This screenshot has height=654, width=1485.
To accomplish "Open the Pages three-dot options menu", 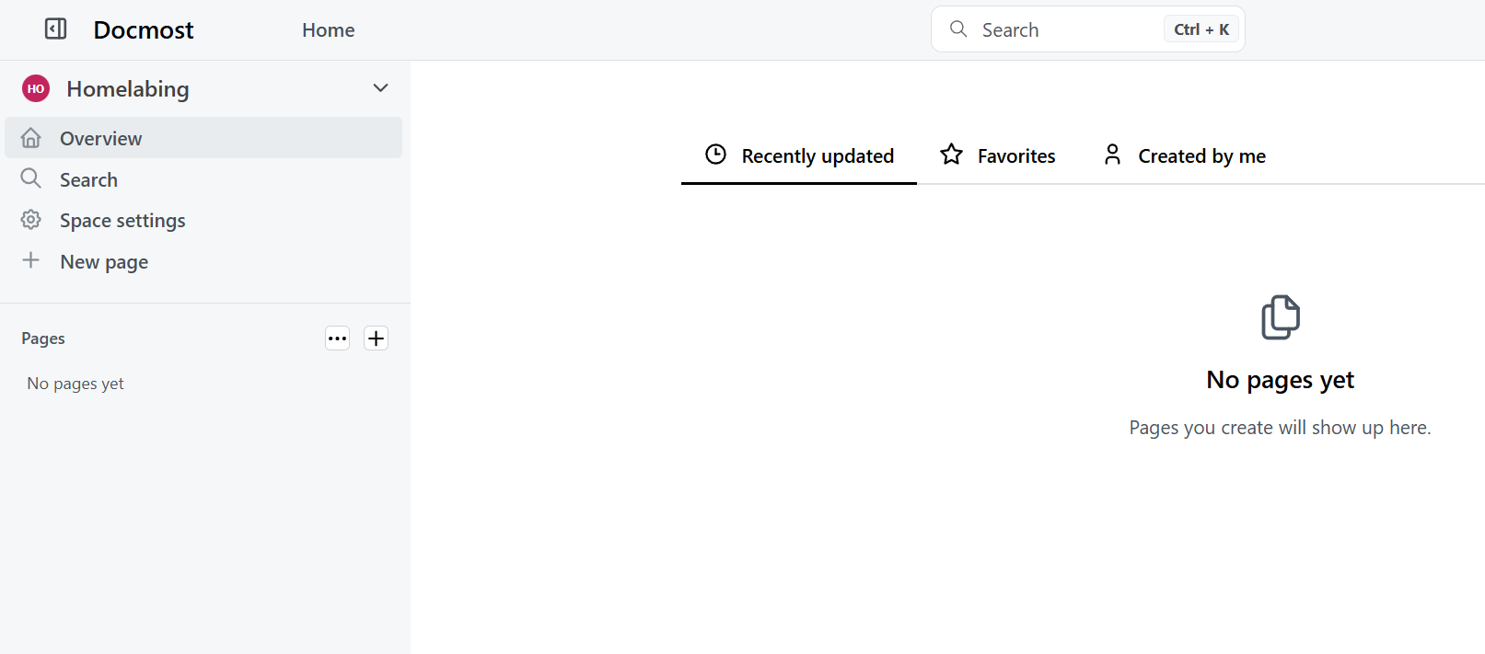I will [x=338, y=338].
